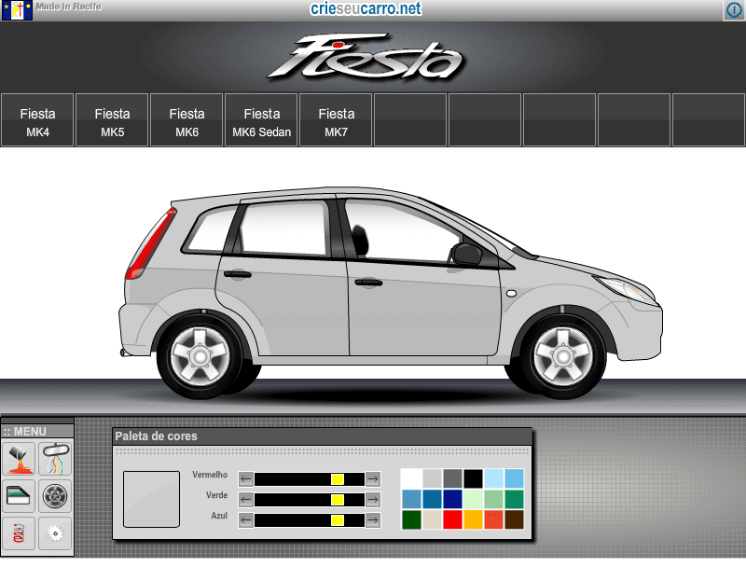
Task: Open the crieseucarro.net link
Action: 366,8
